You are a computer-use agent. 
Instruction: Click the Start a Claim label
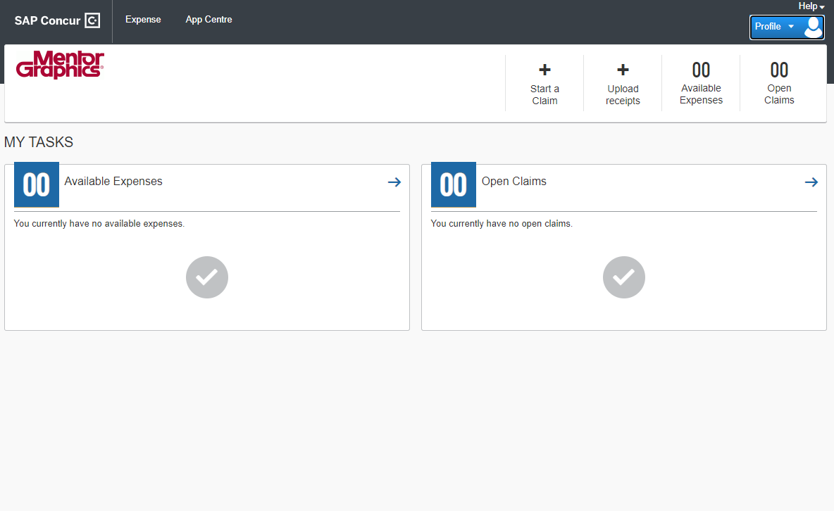click(544, 94)
